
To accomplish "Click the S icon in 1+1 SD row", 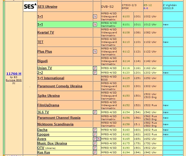I will tap(95, 17).
